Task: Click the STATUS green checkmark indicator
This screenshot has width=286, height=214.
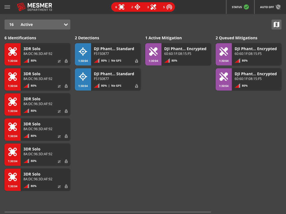Action: (x=246, y=7)
